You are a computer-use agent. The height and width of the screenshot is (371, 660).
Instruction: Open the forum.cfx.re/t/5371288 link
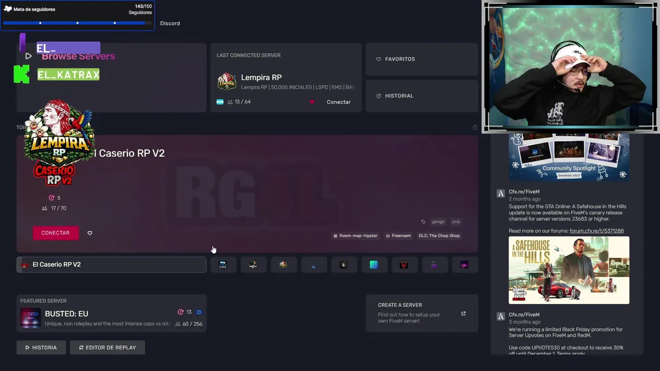pos(597,231)
